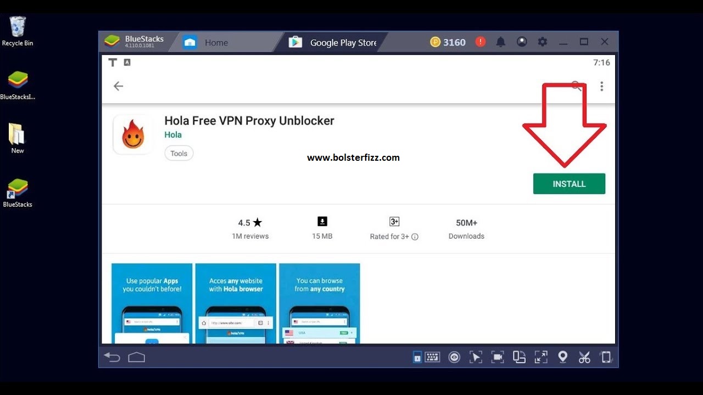This screenshot has height=395, width=703.
Task: Open the 'You can browse from any country' screenshot
Action: [320, 303]
